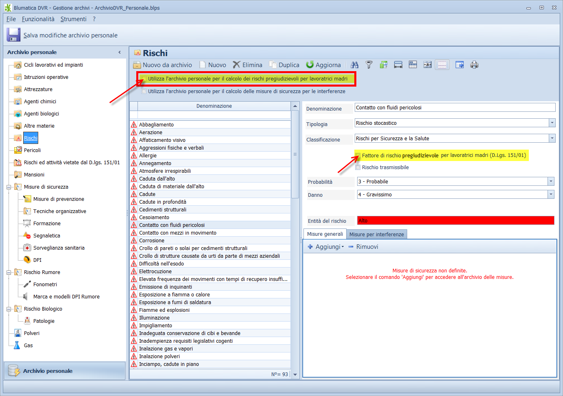Click the funnel filter icon
The image size is (563, 396).
[x=369, y=65]
